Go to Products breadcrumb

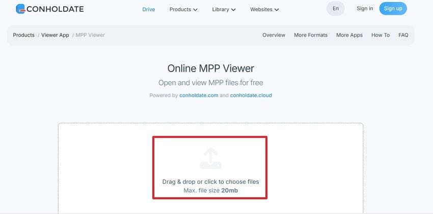tap(24, 35)
